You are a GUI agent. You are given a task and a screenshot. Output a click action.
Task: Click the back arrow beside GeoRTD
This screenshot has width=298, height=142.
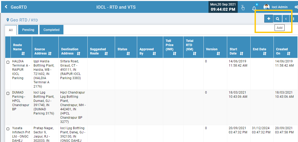click(6, 7)
